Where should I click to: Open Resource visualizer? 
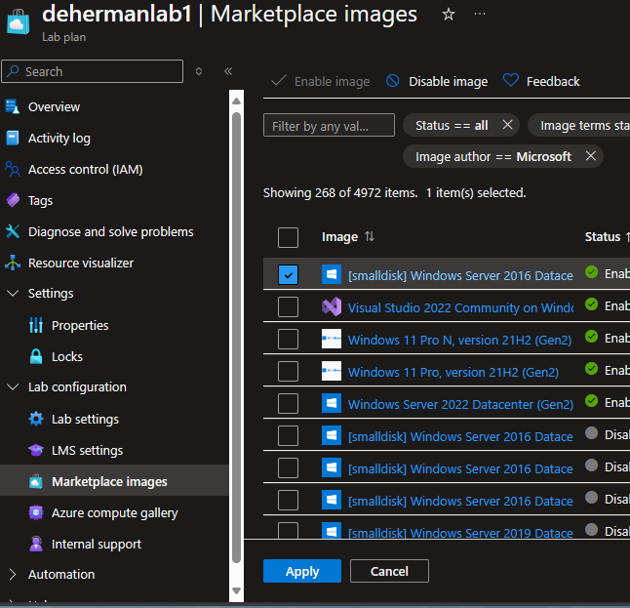[x=81, y=263]
